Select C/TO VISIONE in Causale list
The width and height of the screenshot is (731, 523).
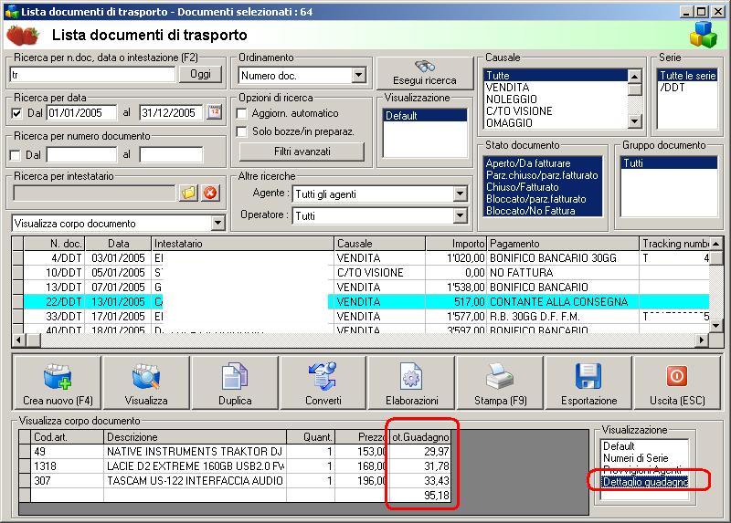[x=519, y=111]
